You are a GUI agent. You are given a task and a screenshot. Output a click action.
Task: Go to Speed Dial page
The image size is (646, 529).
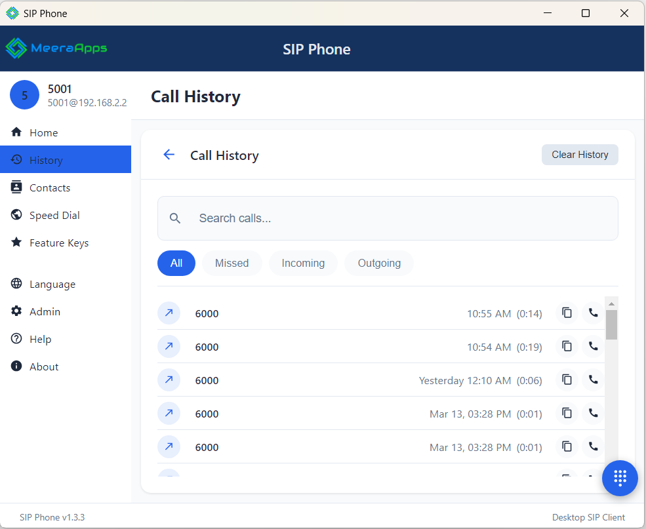(54, 215)
